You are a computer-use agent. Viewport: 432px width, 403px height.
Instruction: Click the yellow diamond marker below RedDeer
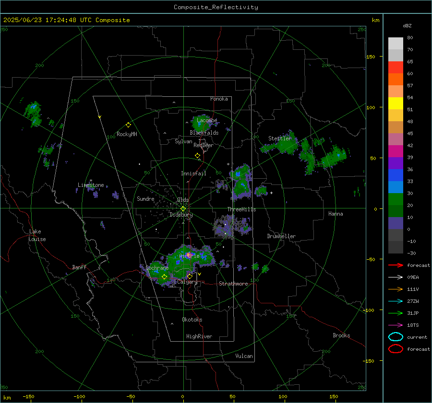coord(197,156)
